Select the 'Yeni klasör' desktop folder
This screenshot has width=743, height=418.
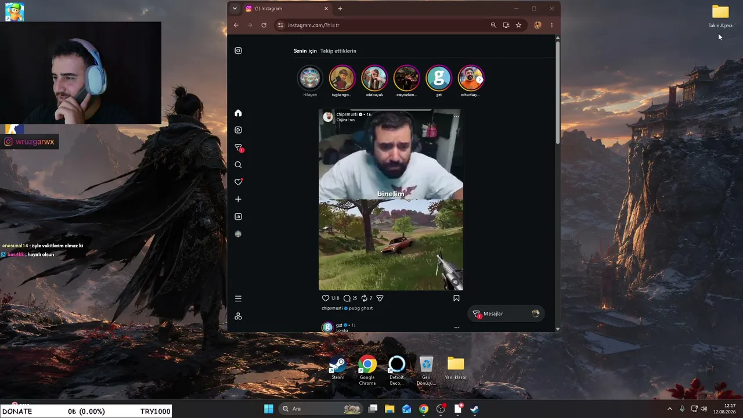456,368
